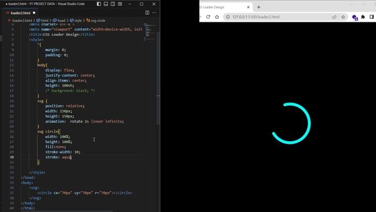Click the justify-content: center line

[70, 75]
